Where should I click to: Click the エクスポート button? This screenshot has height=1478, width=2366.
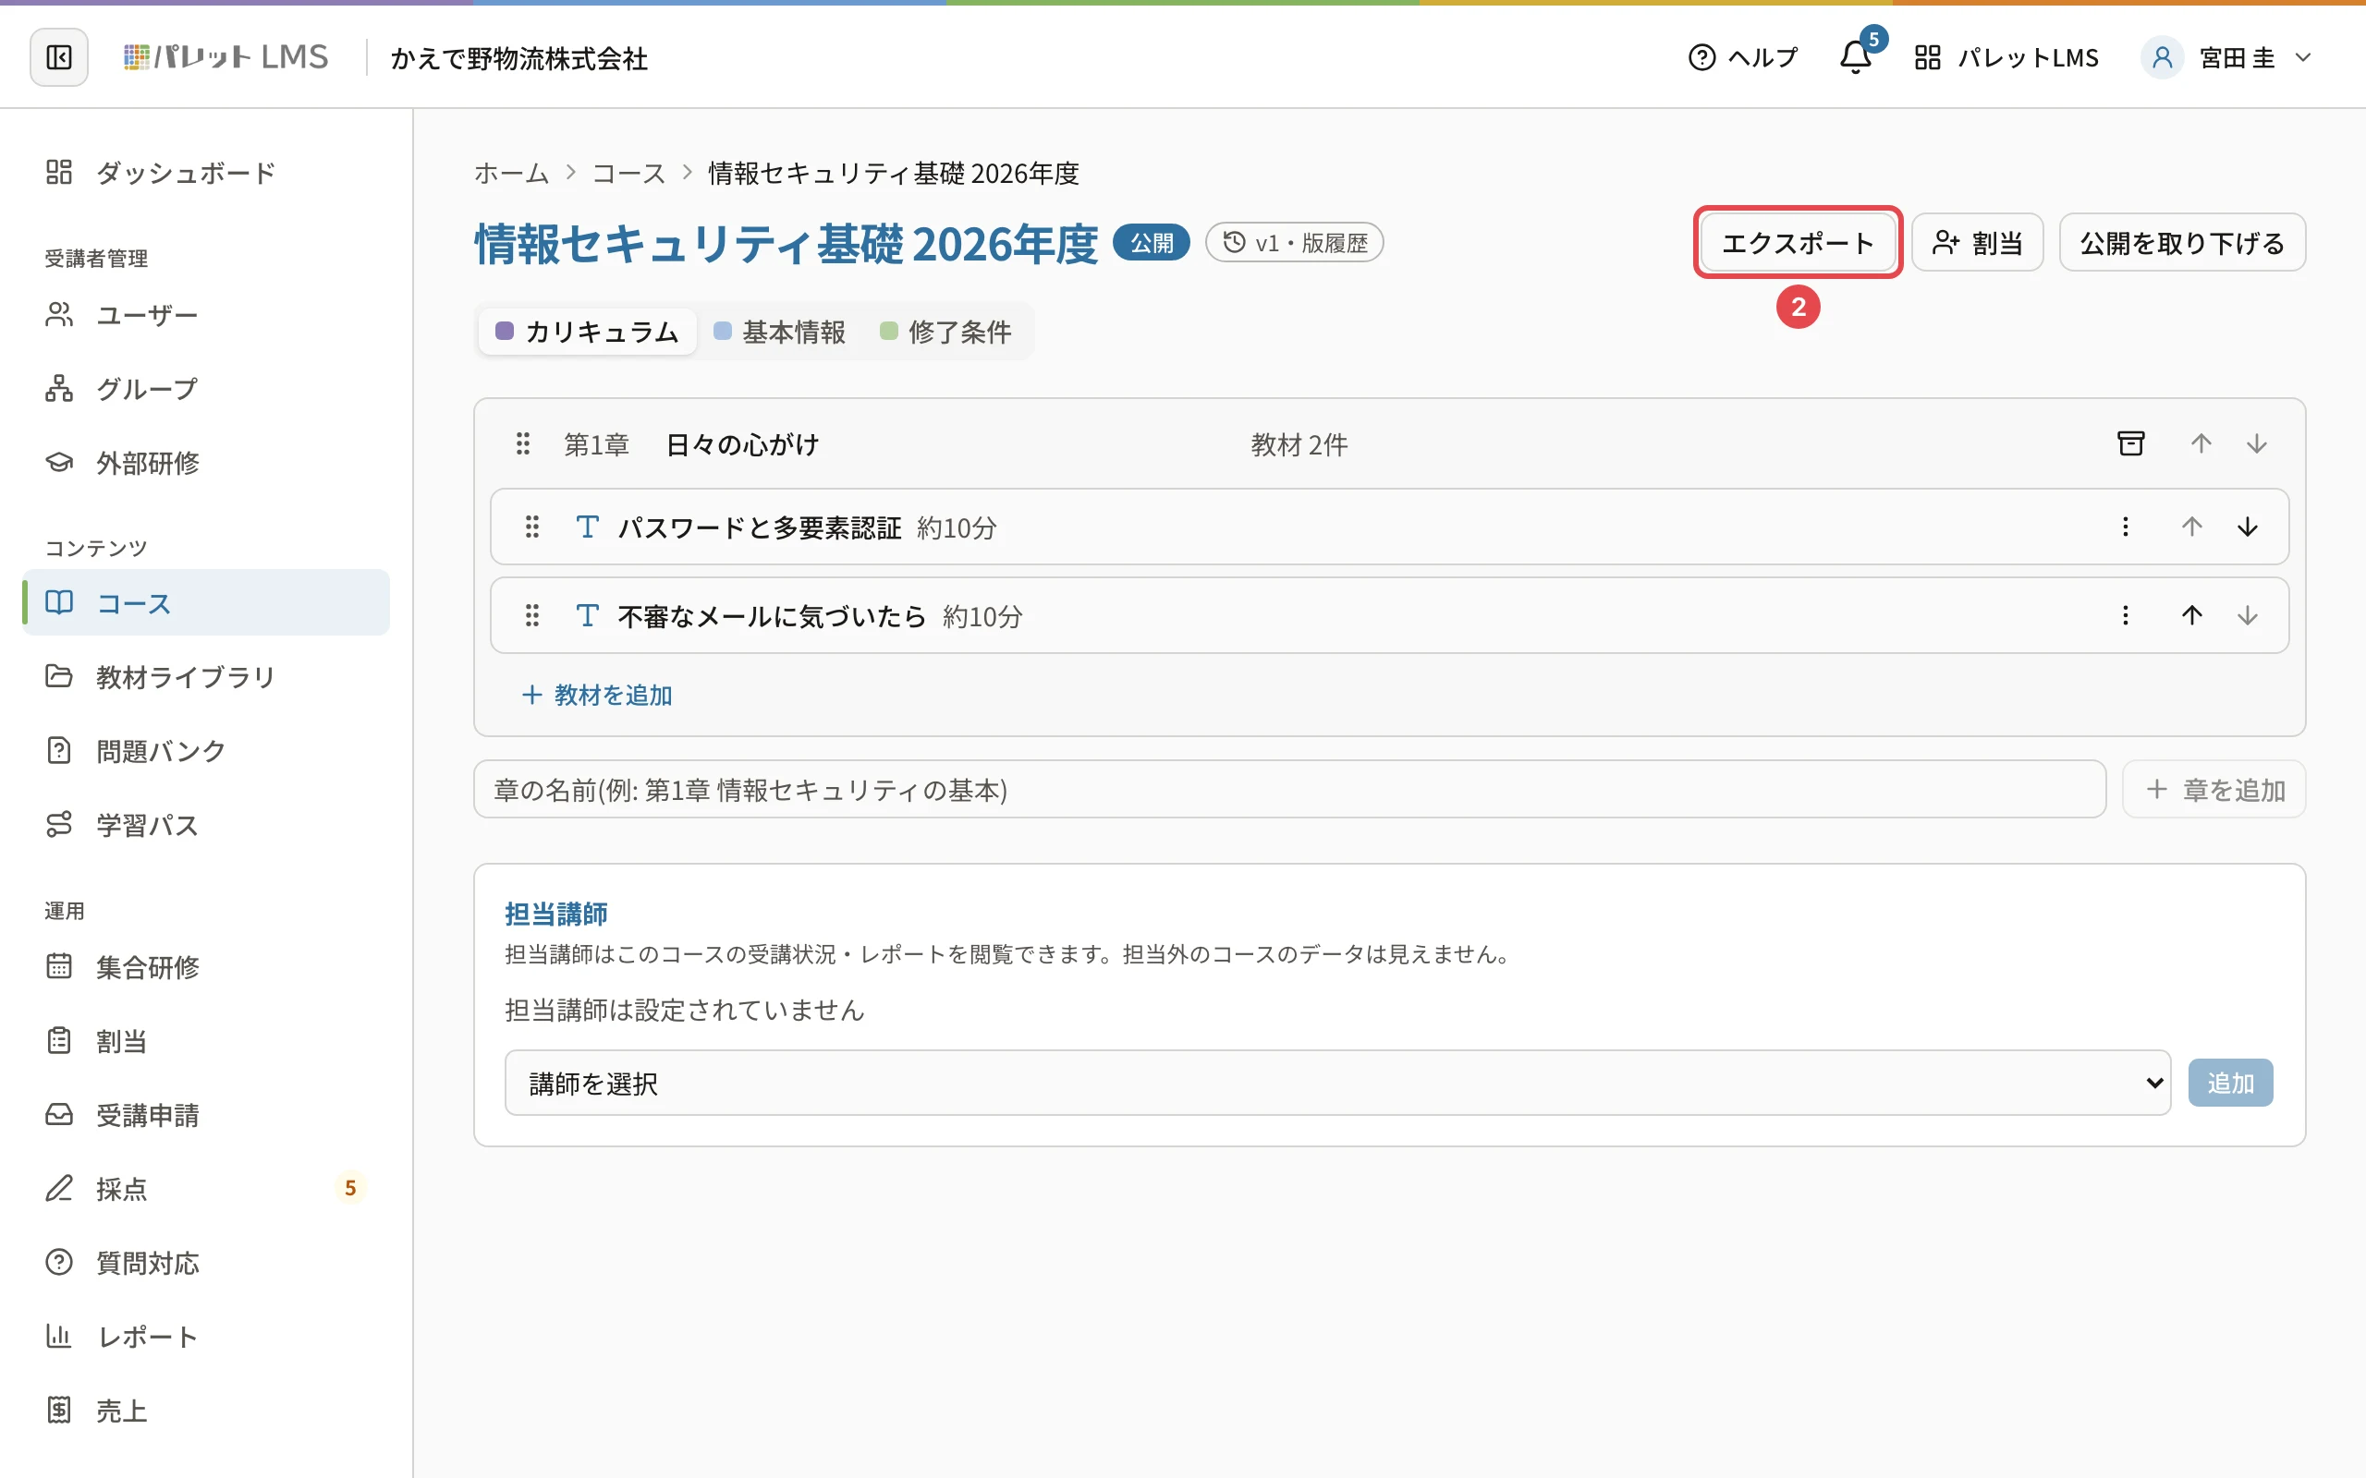click(1797, 242)
